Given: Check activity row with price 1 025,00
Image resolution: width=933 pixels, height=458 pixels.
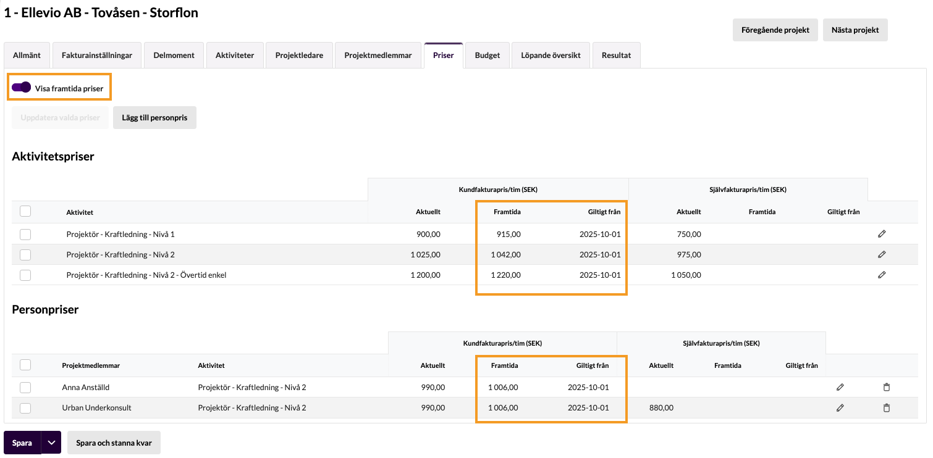Looking at the screenshot, I should pos(25,254).
